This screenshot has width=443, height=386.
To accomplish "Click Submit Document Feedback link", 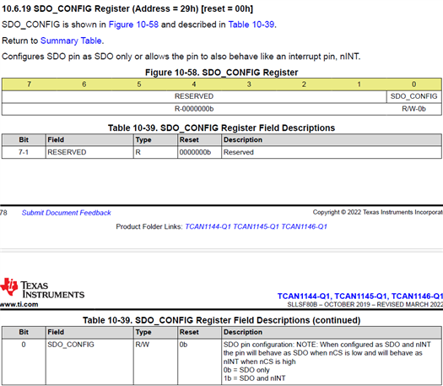I will 67,213.
